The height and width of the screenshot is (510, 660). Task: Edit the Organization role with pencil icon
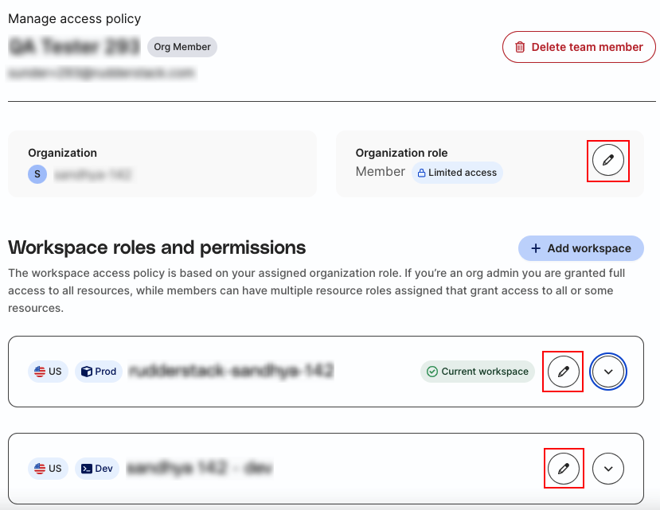(x=607, y=161)
